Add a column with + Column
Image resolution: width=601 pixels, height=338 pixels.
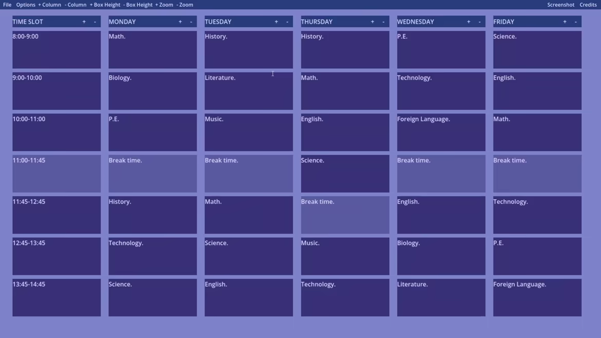pos(49,5)
